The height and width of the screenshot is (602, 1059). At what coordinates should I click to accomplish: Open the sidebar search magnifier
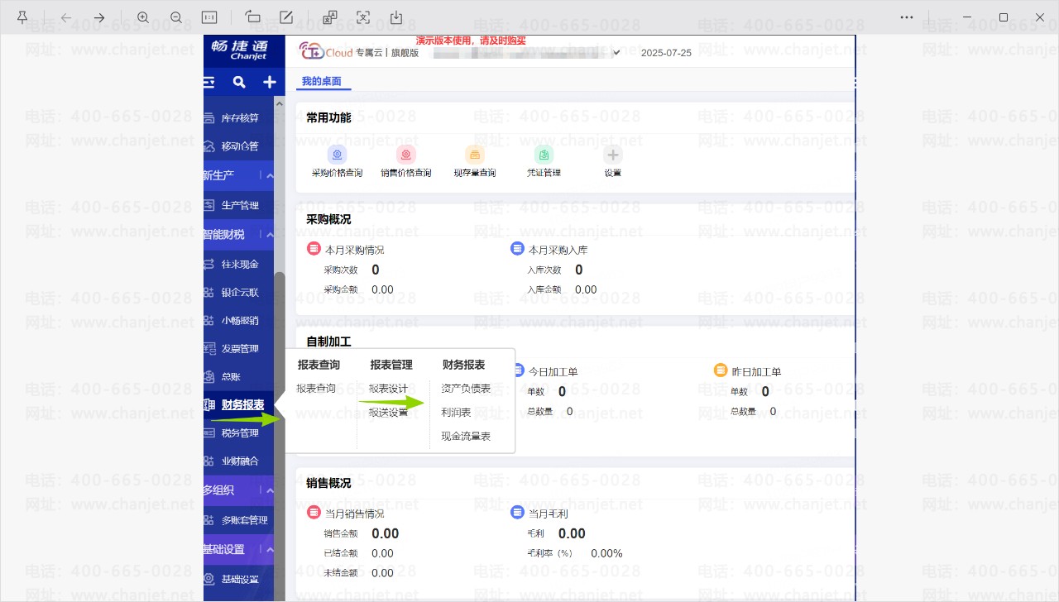[x=239, y=82]
